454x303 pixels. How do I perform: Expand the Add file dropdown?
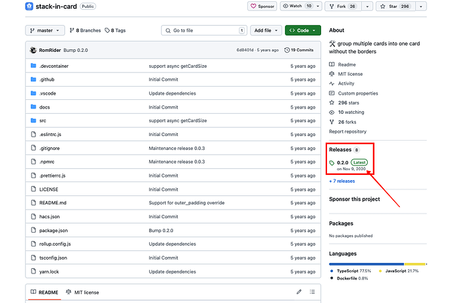click(x=266, y=30)
